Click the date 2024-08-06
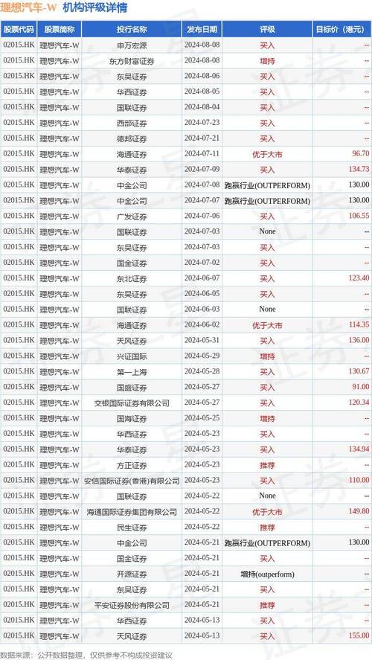The image size is (372, 660). [202, 76]
